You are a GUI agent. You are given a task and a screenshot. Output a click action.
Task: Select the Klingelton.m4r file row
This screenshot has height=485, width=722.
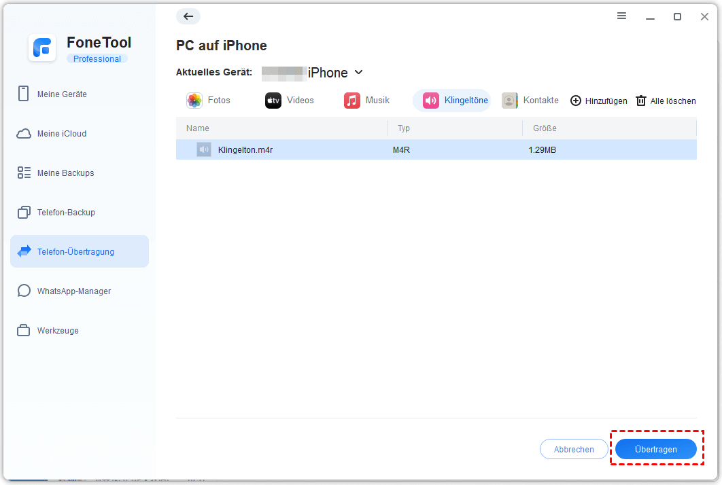tap(436, 149)
